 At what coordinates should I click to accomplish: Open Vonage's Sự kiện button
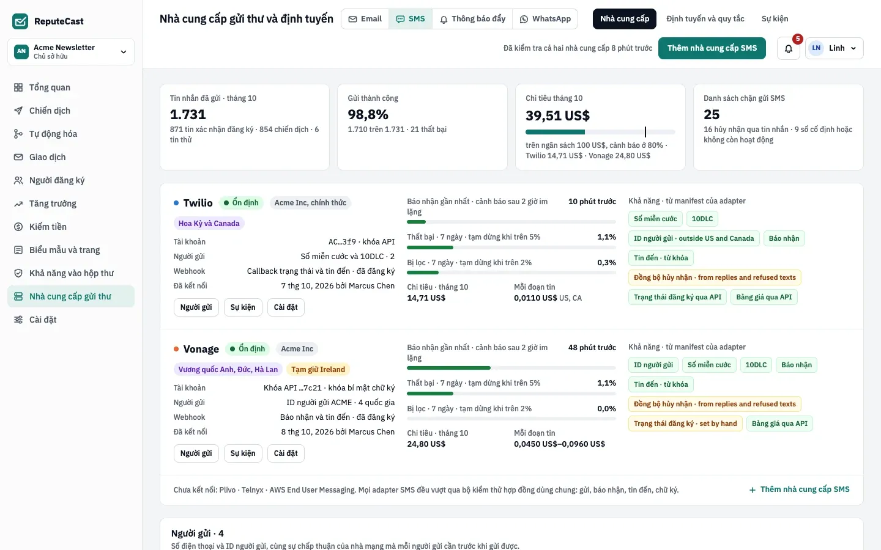click(243, 453)
